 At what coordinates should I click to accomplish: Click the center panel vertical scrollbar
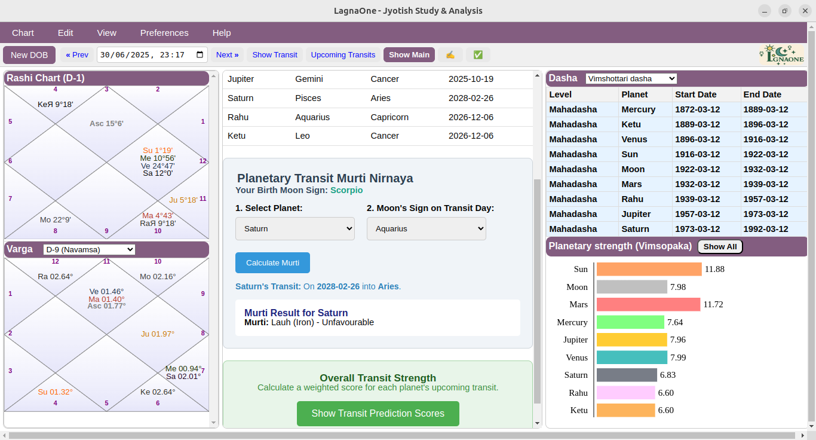(x=537, y=291)
